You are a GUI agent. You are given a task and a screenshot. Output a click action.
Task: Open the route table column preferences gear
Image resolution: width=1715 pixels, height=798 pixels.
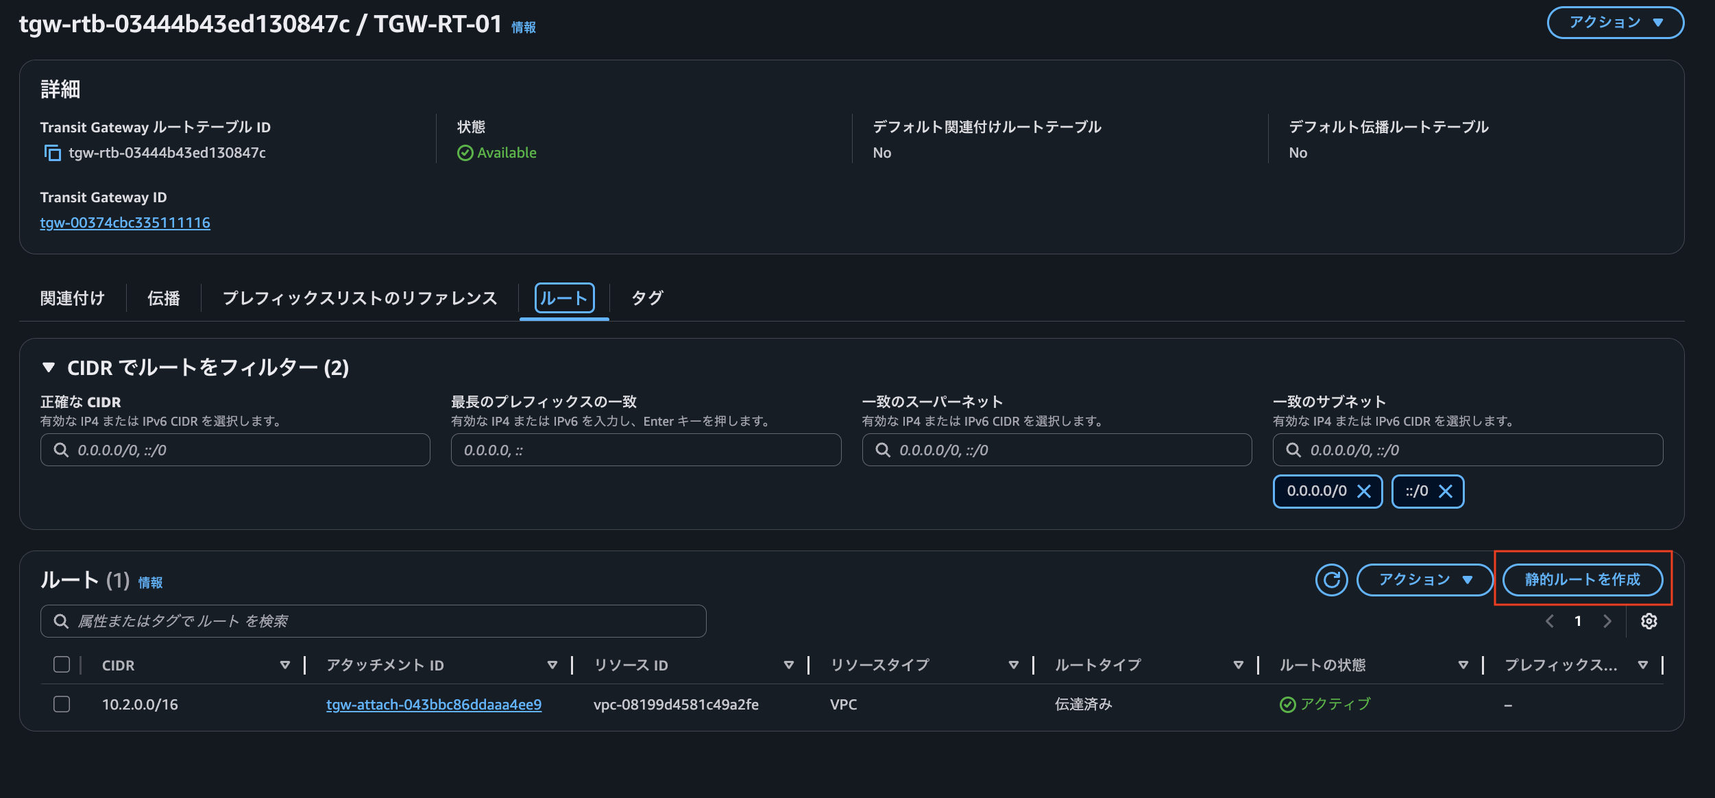(x=1650, y=621)
